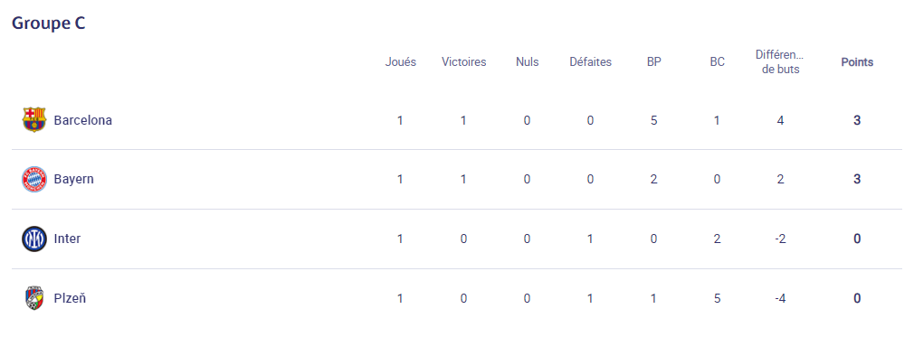Screen dimensions: 914x337
Task: Open the Bayern team link
Action: coord(73,179)
